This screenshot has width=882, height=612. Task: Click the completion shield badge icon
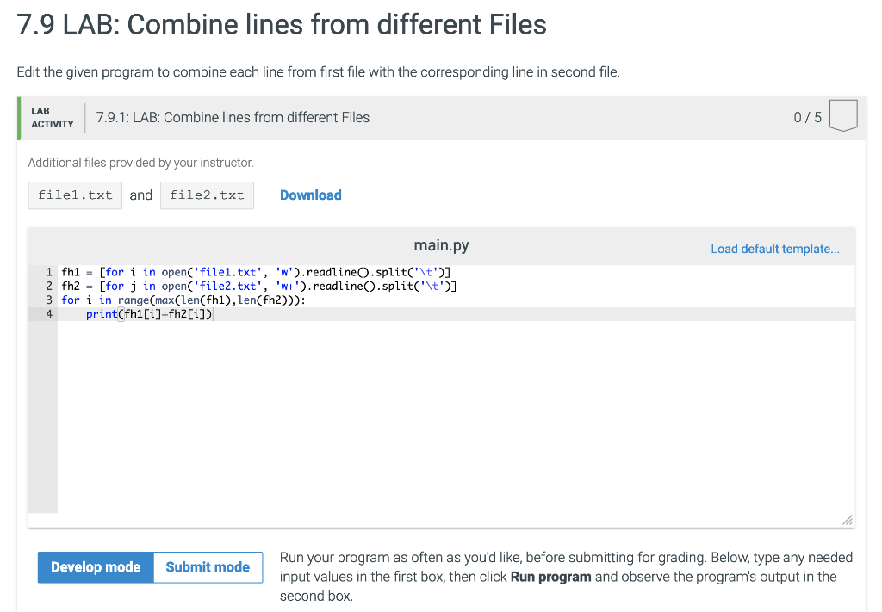(843, 114)
